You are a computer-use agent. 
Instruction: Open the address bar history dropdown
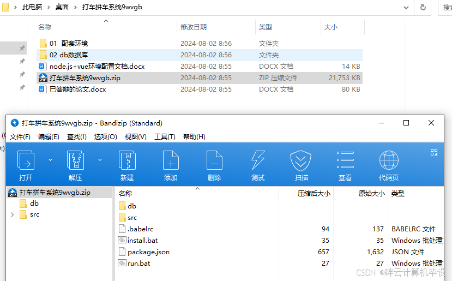pyautogui.click(x=406, y=8)
